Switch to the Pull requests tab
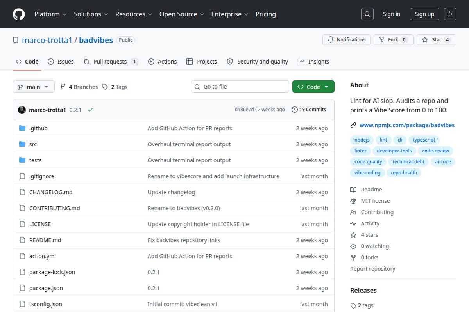The image size is (469, 312). pos(111,62)
